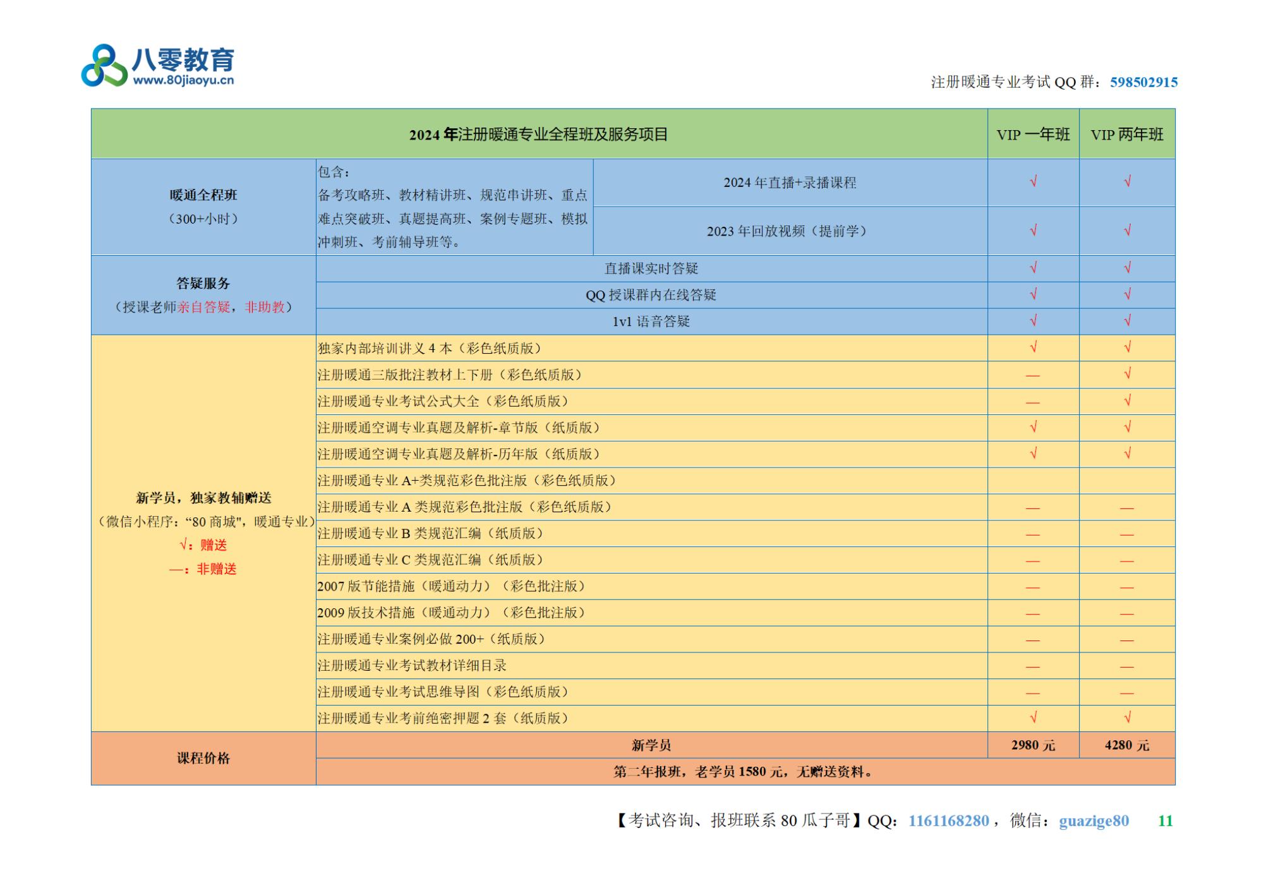Click 2007版节能措施 row text

(x=451, y=586)
